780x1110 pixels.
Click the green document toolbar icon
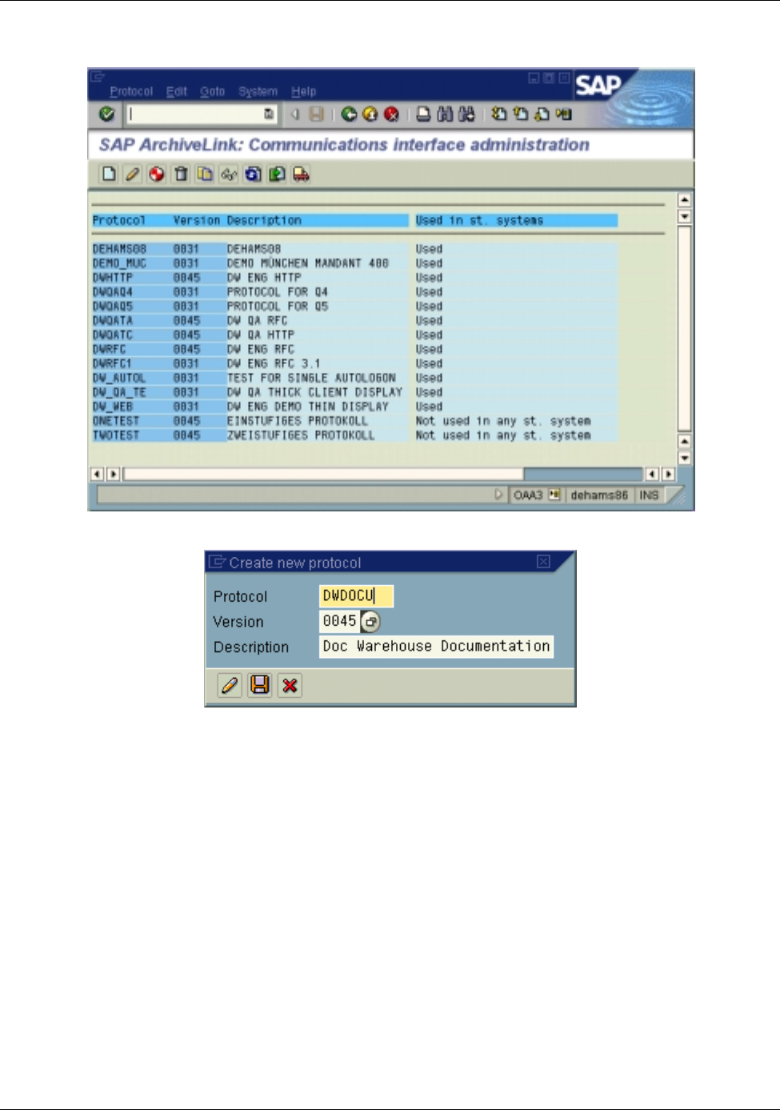[x=277, y=174]
